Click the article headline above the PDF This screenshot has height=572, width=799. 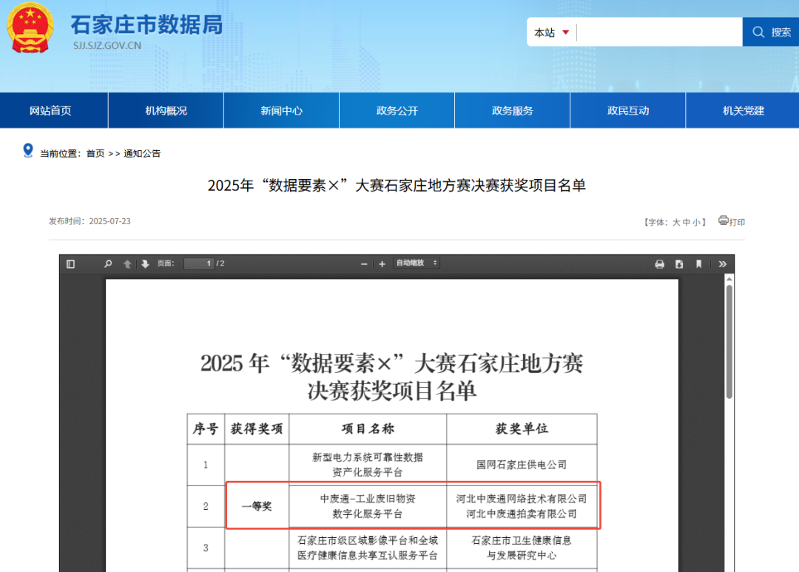pyautogui.click(x=397, y=185)
